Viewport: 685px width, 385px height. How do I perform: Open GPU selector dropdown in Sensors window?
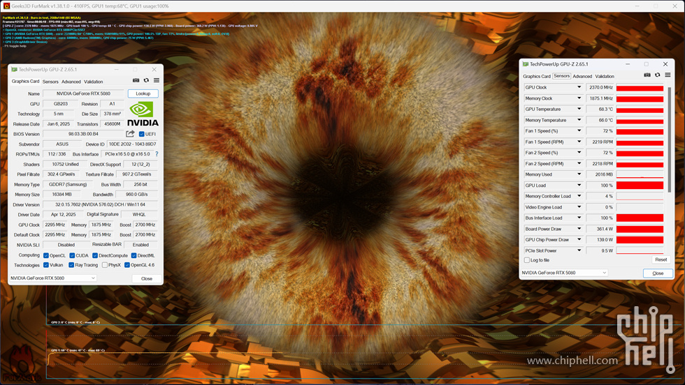[x=565, y=273]
